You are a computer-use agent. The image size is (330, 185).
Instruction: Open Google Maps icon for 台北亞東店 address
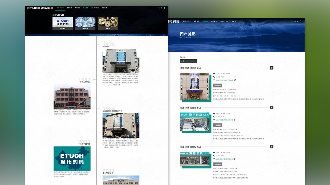tap(234, 159)
